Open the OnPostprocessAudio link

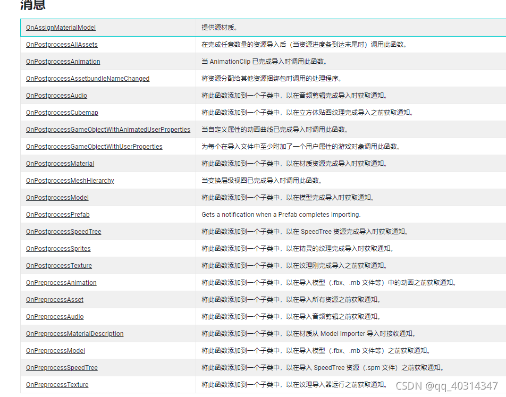(x=56, y=96)
